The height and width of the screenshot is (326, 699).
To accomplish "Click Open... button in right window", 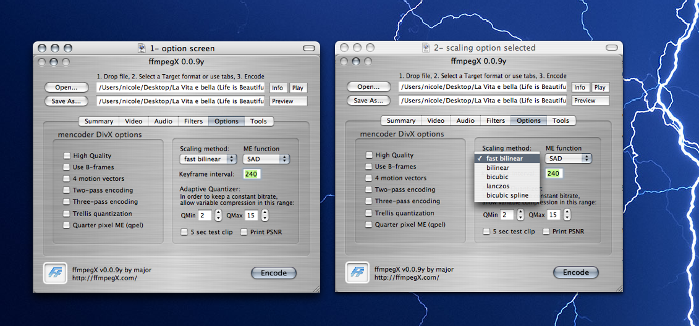I will (x=368, y=87).
